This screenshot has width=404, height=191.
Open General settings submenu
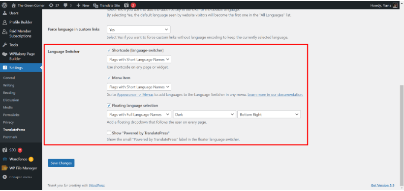click(x=9, y=78)
